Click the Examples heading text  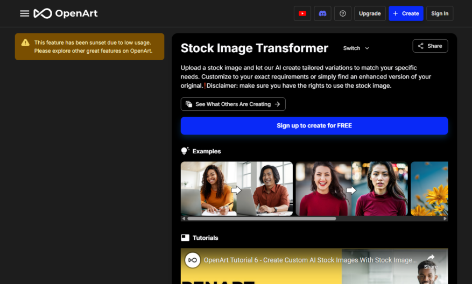click(207, 151)
